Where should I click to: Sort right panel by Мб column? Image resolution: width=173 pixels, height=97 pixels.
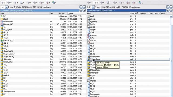pos(137,13)
